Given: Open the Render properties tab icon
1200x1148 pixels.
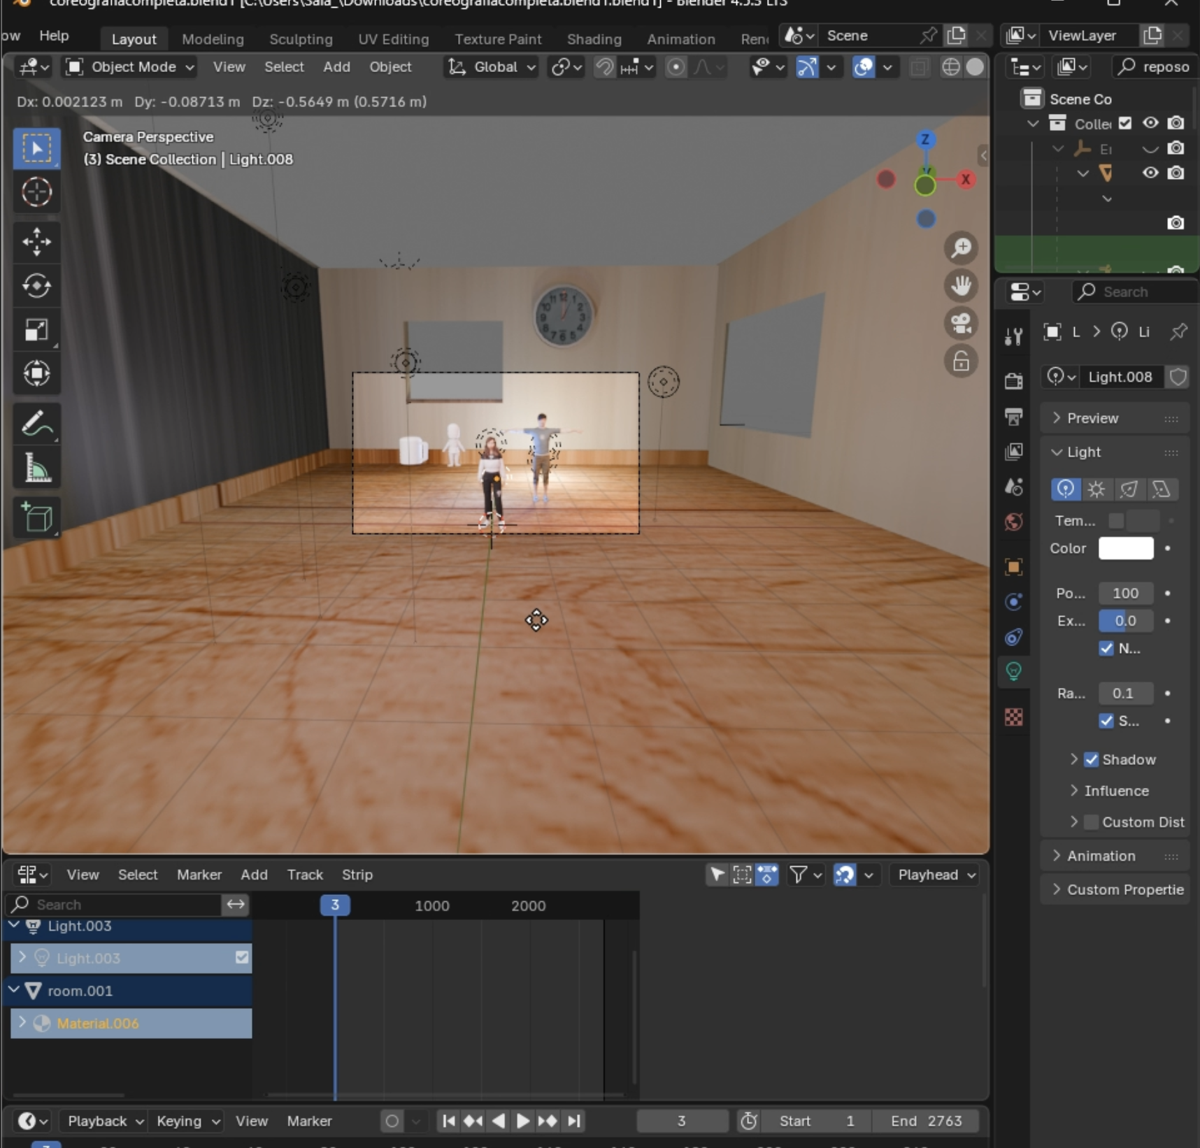Looking at the screenshot, I should [1013, 381].
